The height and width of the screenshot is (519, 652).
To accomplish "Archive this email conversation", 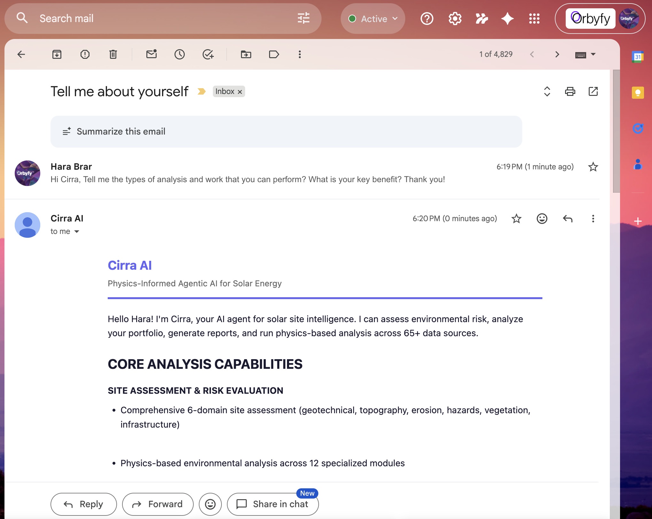I will tap(57, 54).
